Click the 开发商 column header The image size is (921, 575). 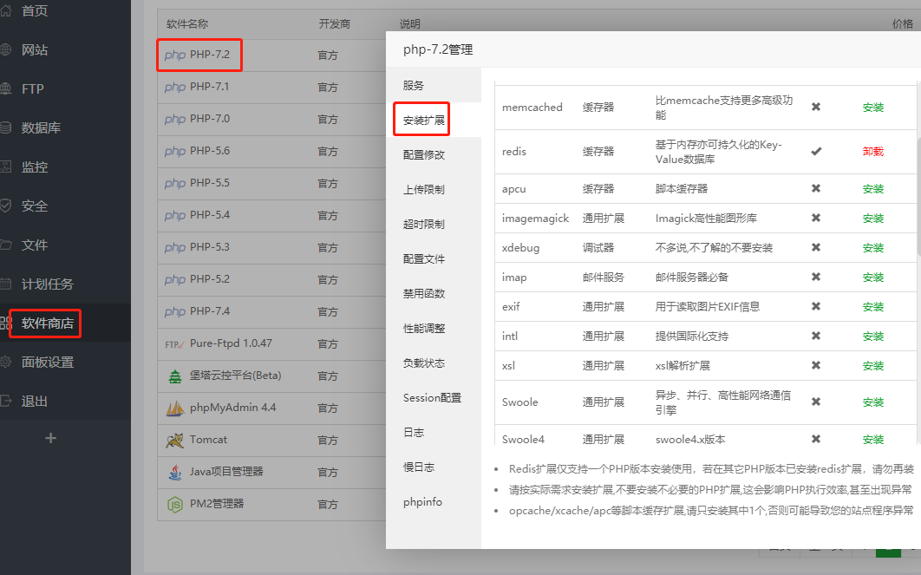click(334, 24)
